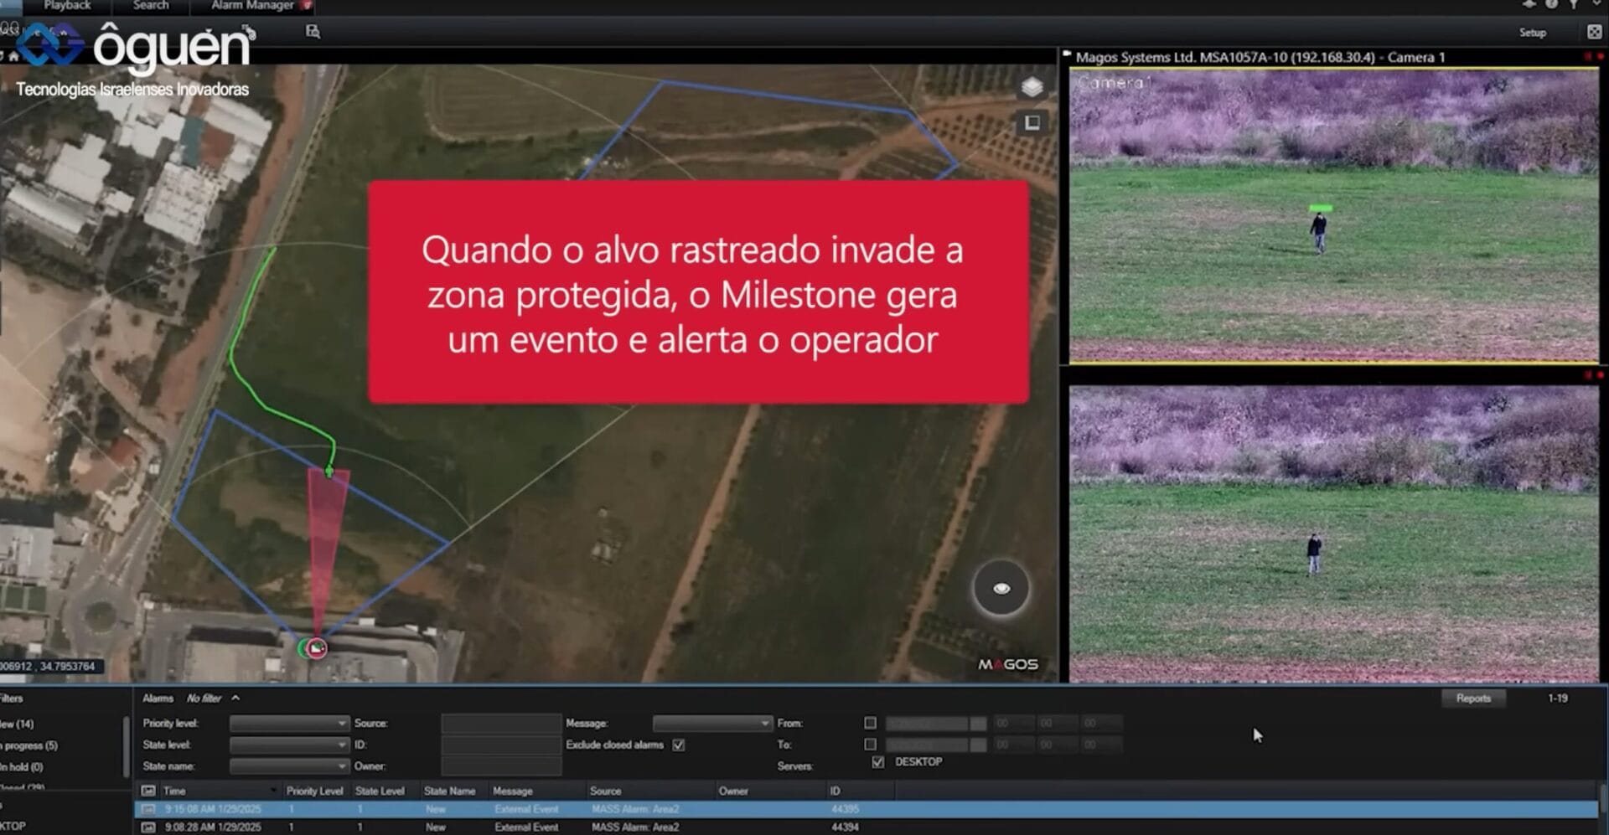Image resolution: width=1609 pixels, height=835 pixels.
Task: Click the fullscreen icon next to Setup
Action: 1594,32
